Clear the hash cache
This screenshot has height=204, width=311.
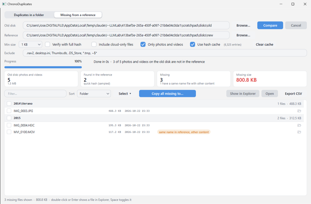click(x=265, y=45)
